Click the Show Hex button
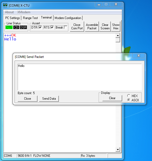This screenshot has width=152, height=161. pos(116,27)
